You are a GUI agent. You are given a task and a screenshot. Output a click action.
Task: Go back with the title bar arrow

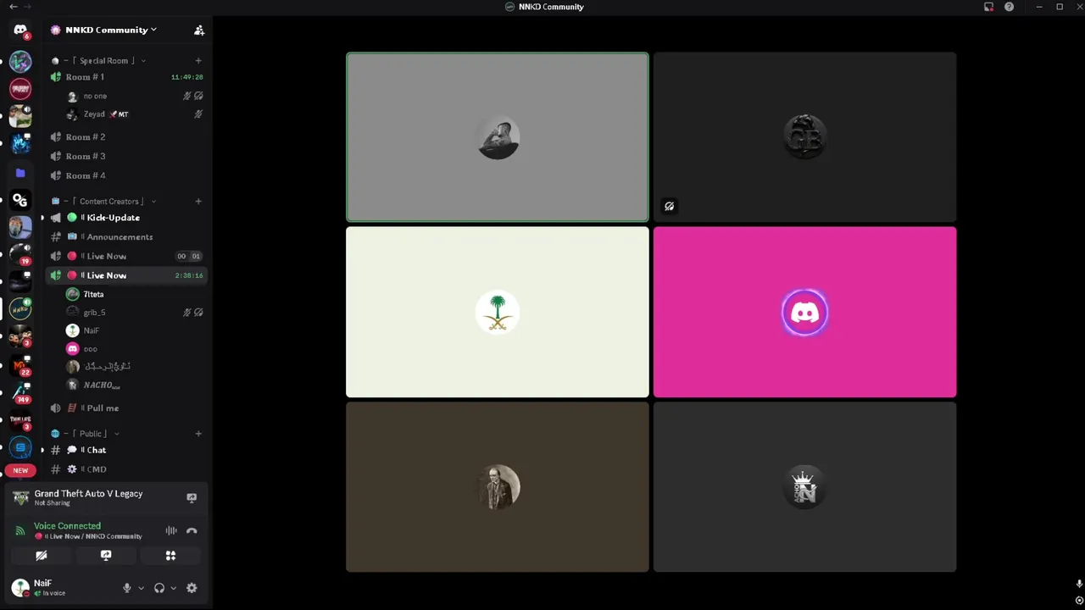tap(13, 7)
